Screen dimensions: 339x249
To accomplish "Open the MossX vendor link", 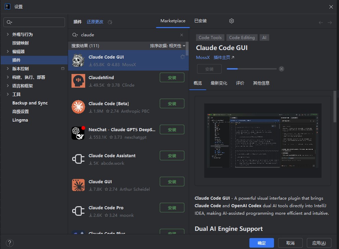I will pos(203,58).
